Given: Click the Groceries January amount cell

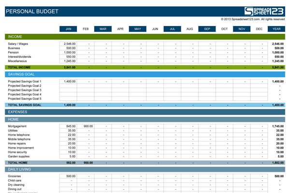Looking at the screenshot, I should 68,176.
